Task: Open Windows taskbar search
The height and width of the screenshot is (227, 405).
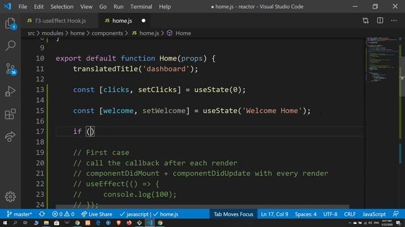Action: tap(15, 223)
